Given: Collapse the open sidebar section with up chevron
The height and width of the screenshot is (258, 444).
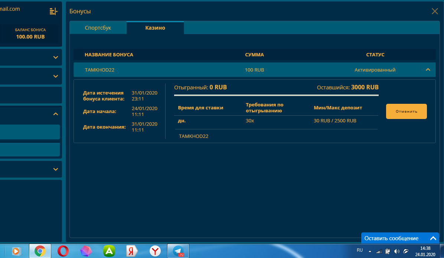Looking at the screenshot, I should [56, 114].
